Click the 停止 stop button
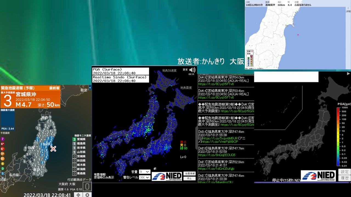Screen dimensions: 351x197 coord(189,178)
